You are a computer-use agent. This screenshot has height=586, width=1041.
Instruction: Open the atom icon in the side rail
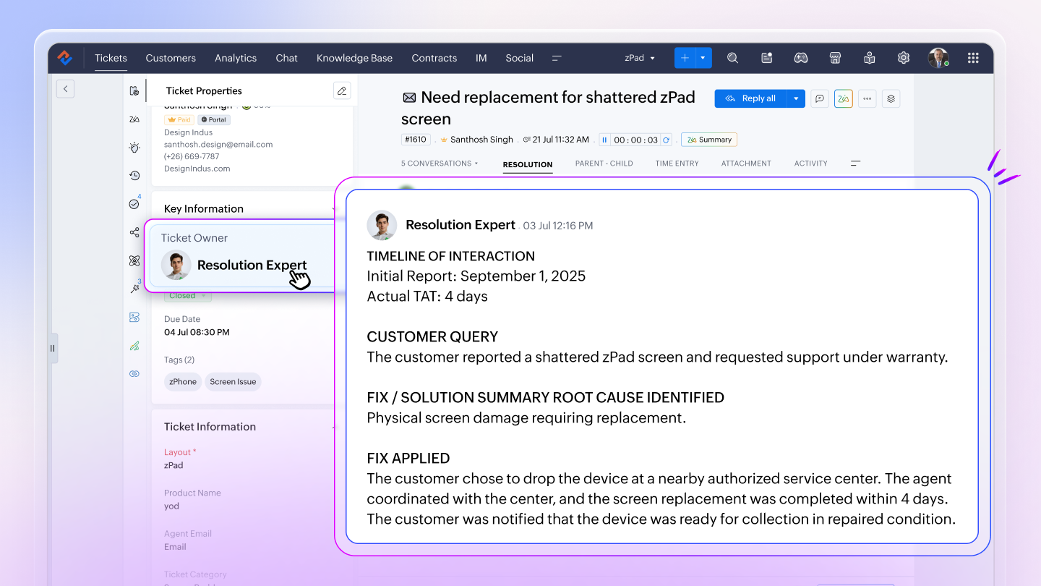134,260
